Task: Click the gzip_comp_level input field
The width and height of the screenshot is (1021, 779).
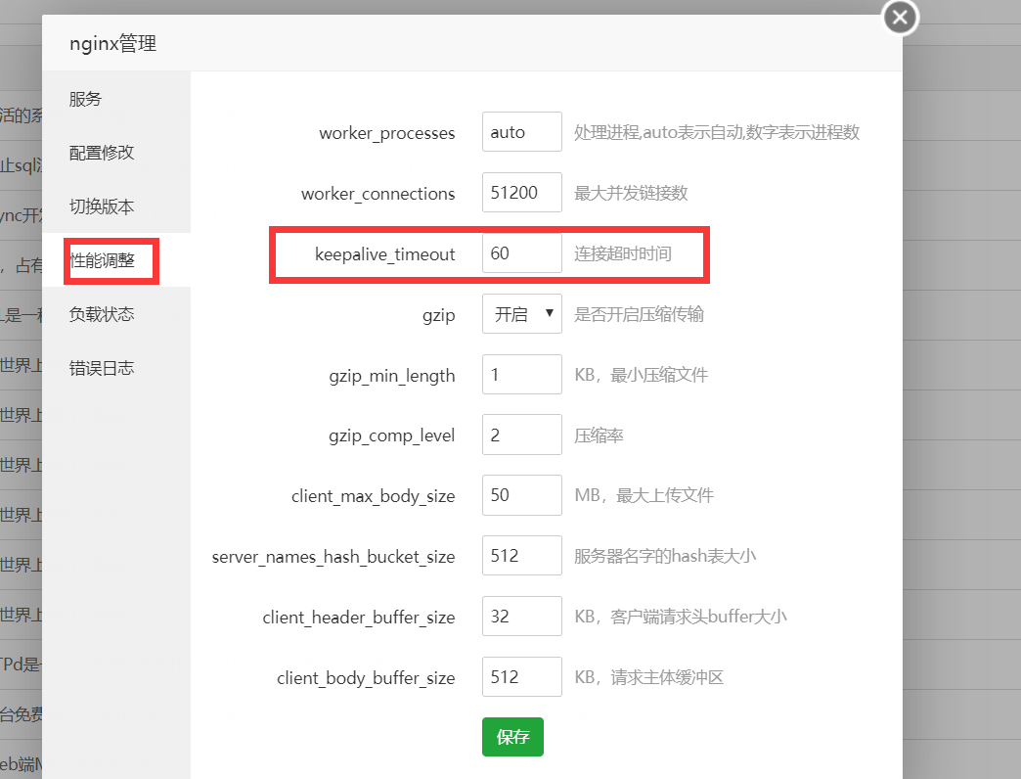Action: point(521,435)
